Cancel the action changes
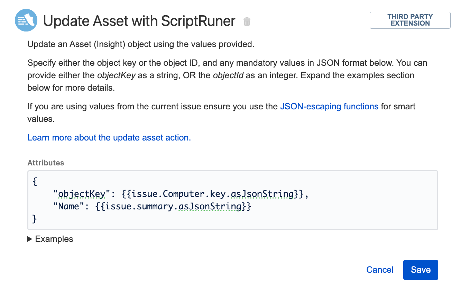Screen dimensions: 451x290 [x=380, y=270]
